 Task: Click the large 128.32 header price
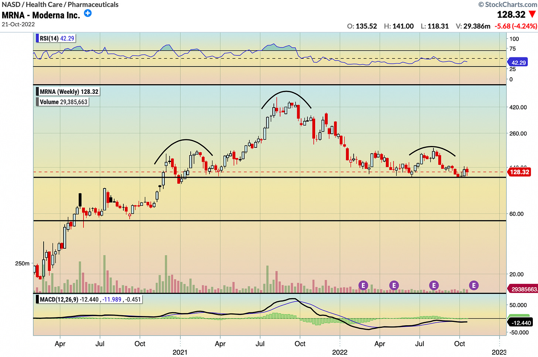511,14
